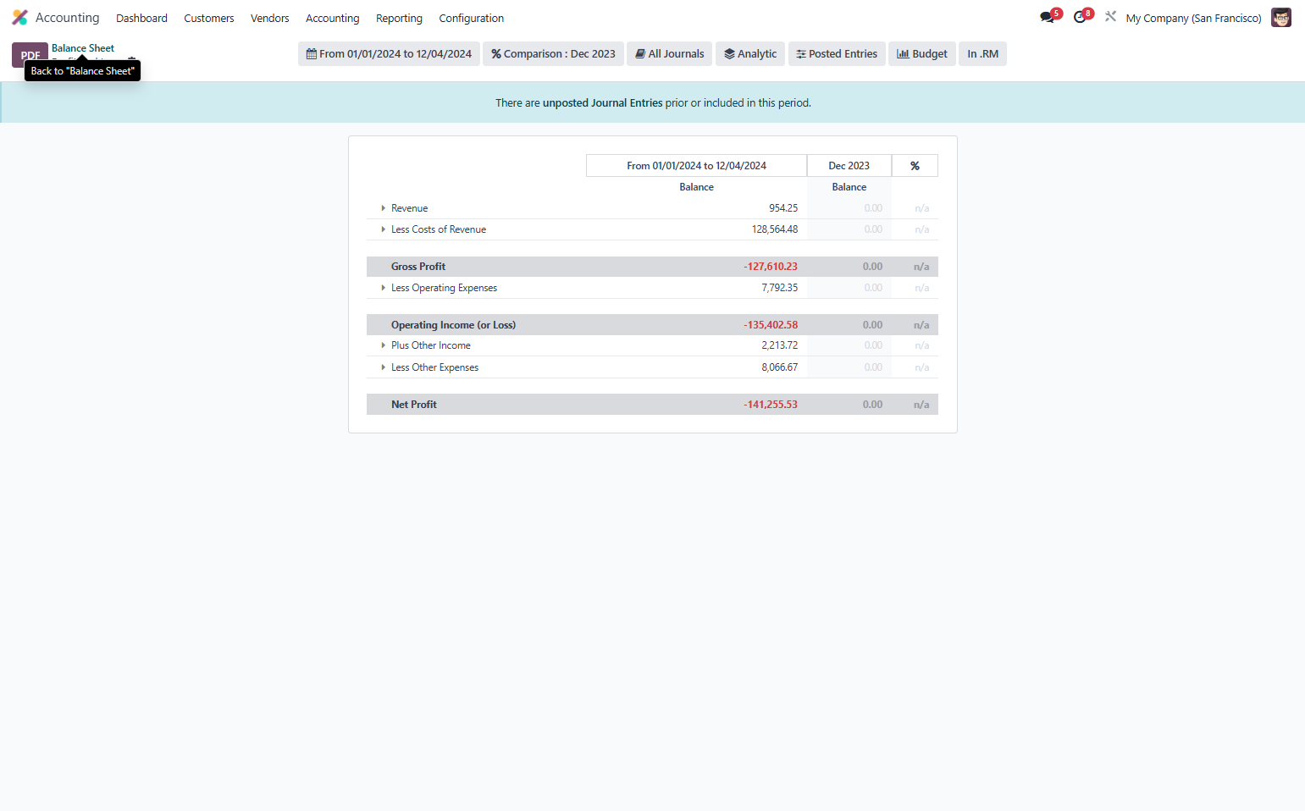
Task: Go back via Balance Sheet breadcrumb
Action: tap(83, 48)
